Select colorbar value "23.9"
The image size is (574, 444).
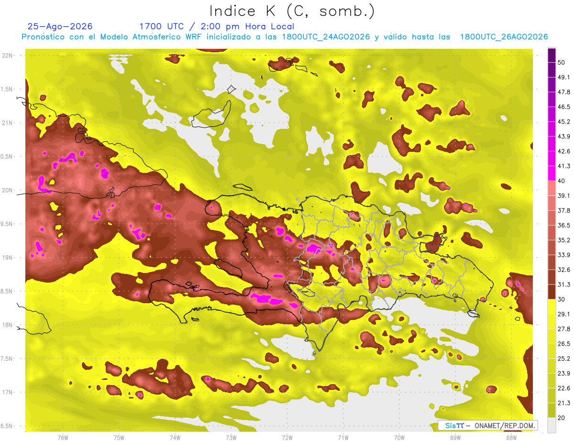[564, 374]
